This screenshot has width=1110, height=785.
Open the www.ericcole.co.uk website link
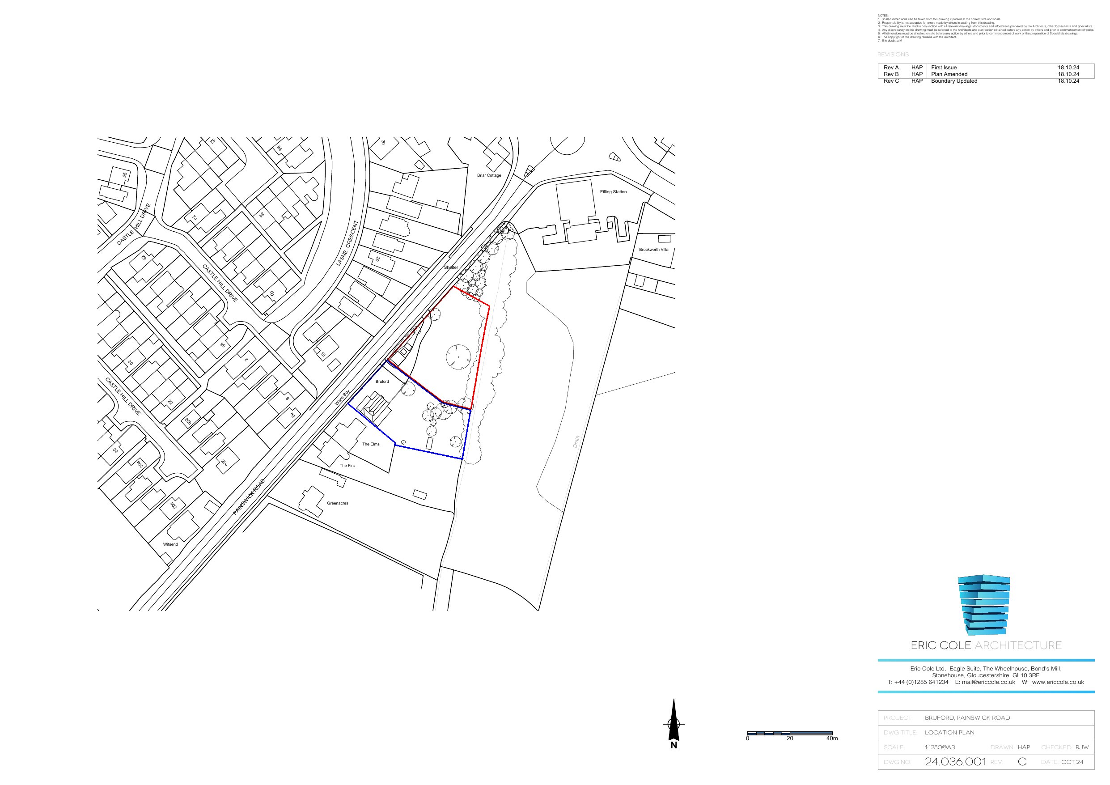point(1058,683)
